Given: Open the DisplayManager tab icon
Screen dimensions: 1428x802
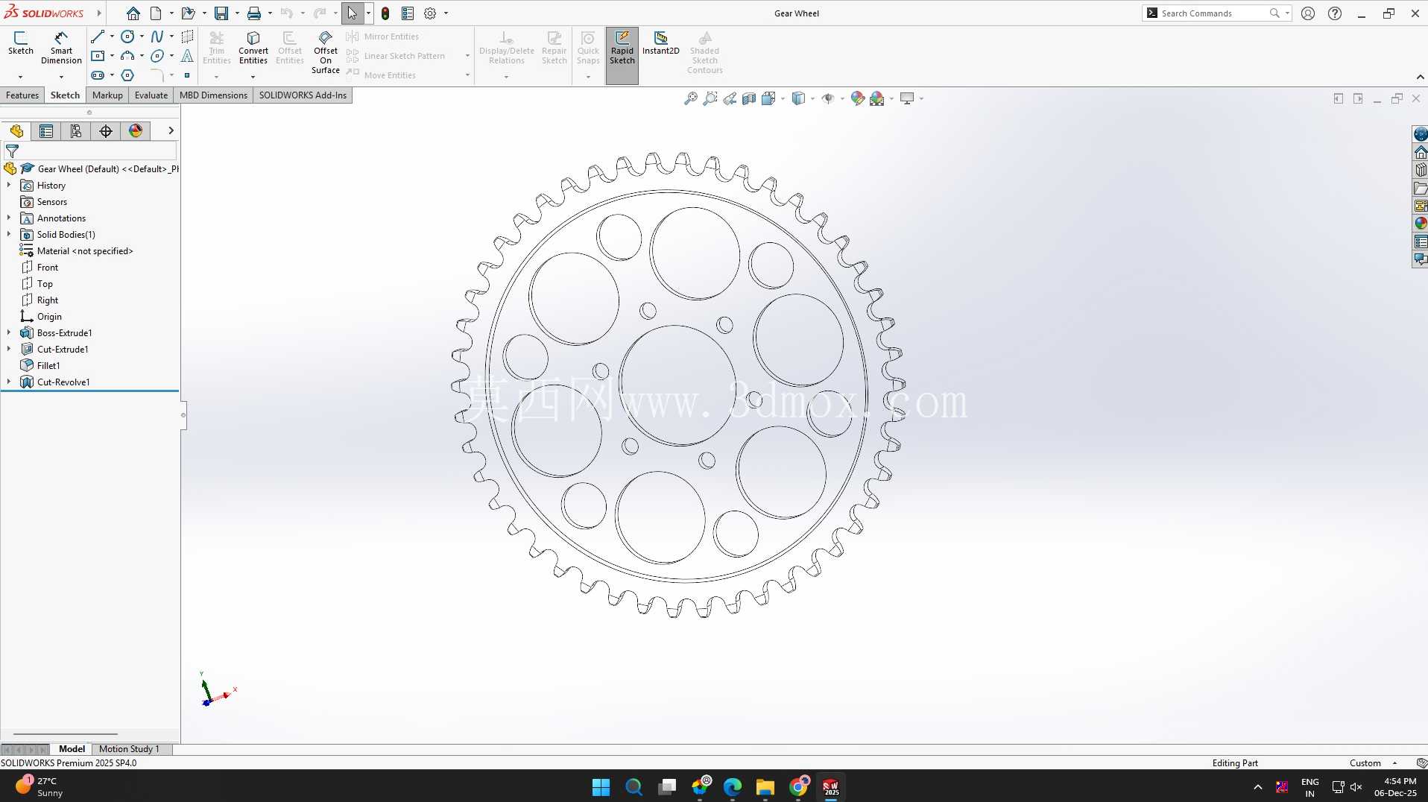Looking at the screenshot, I should pyautogui.click(x=136, y=131).
